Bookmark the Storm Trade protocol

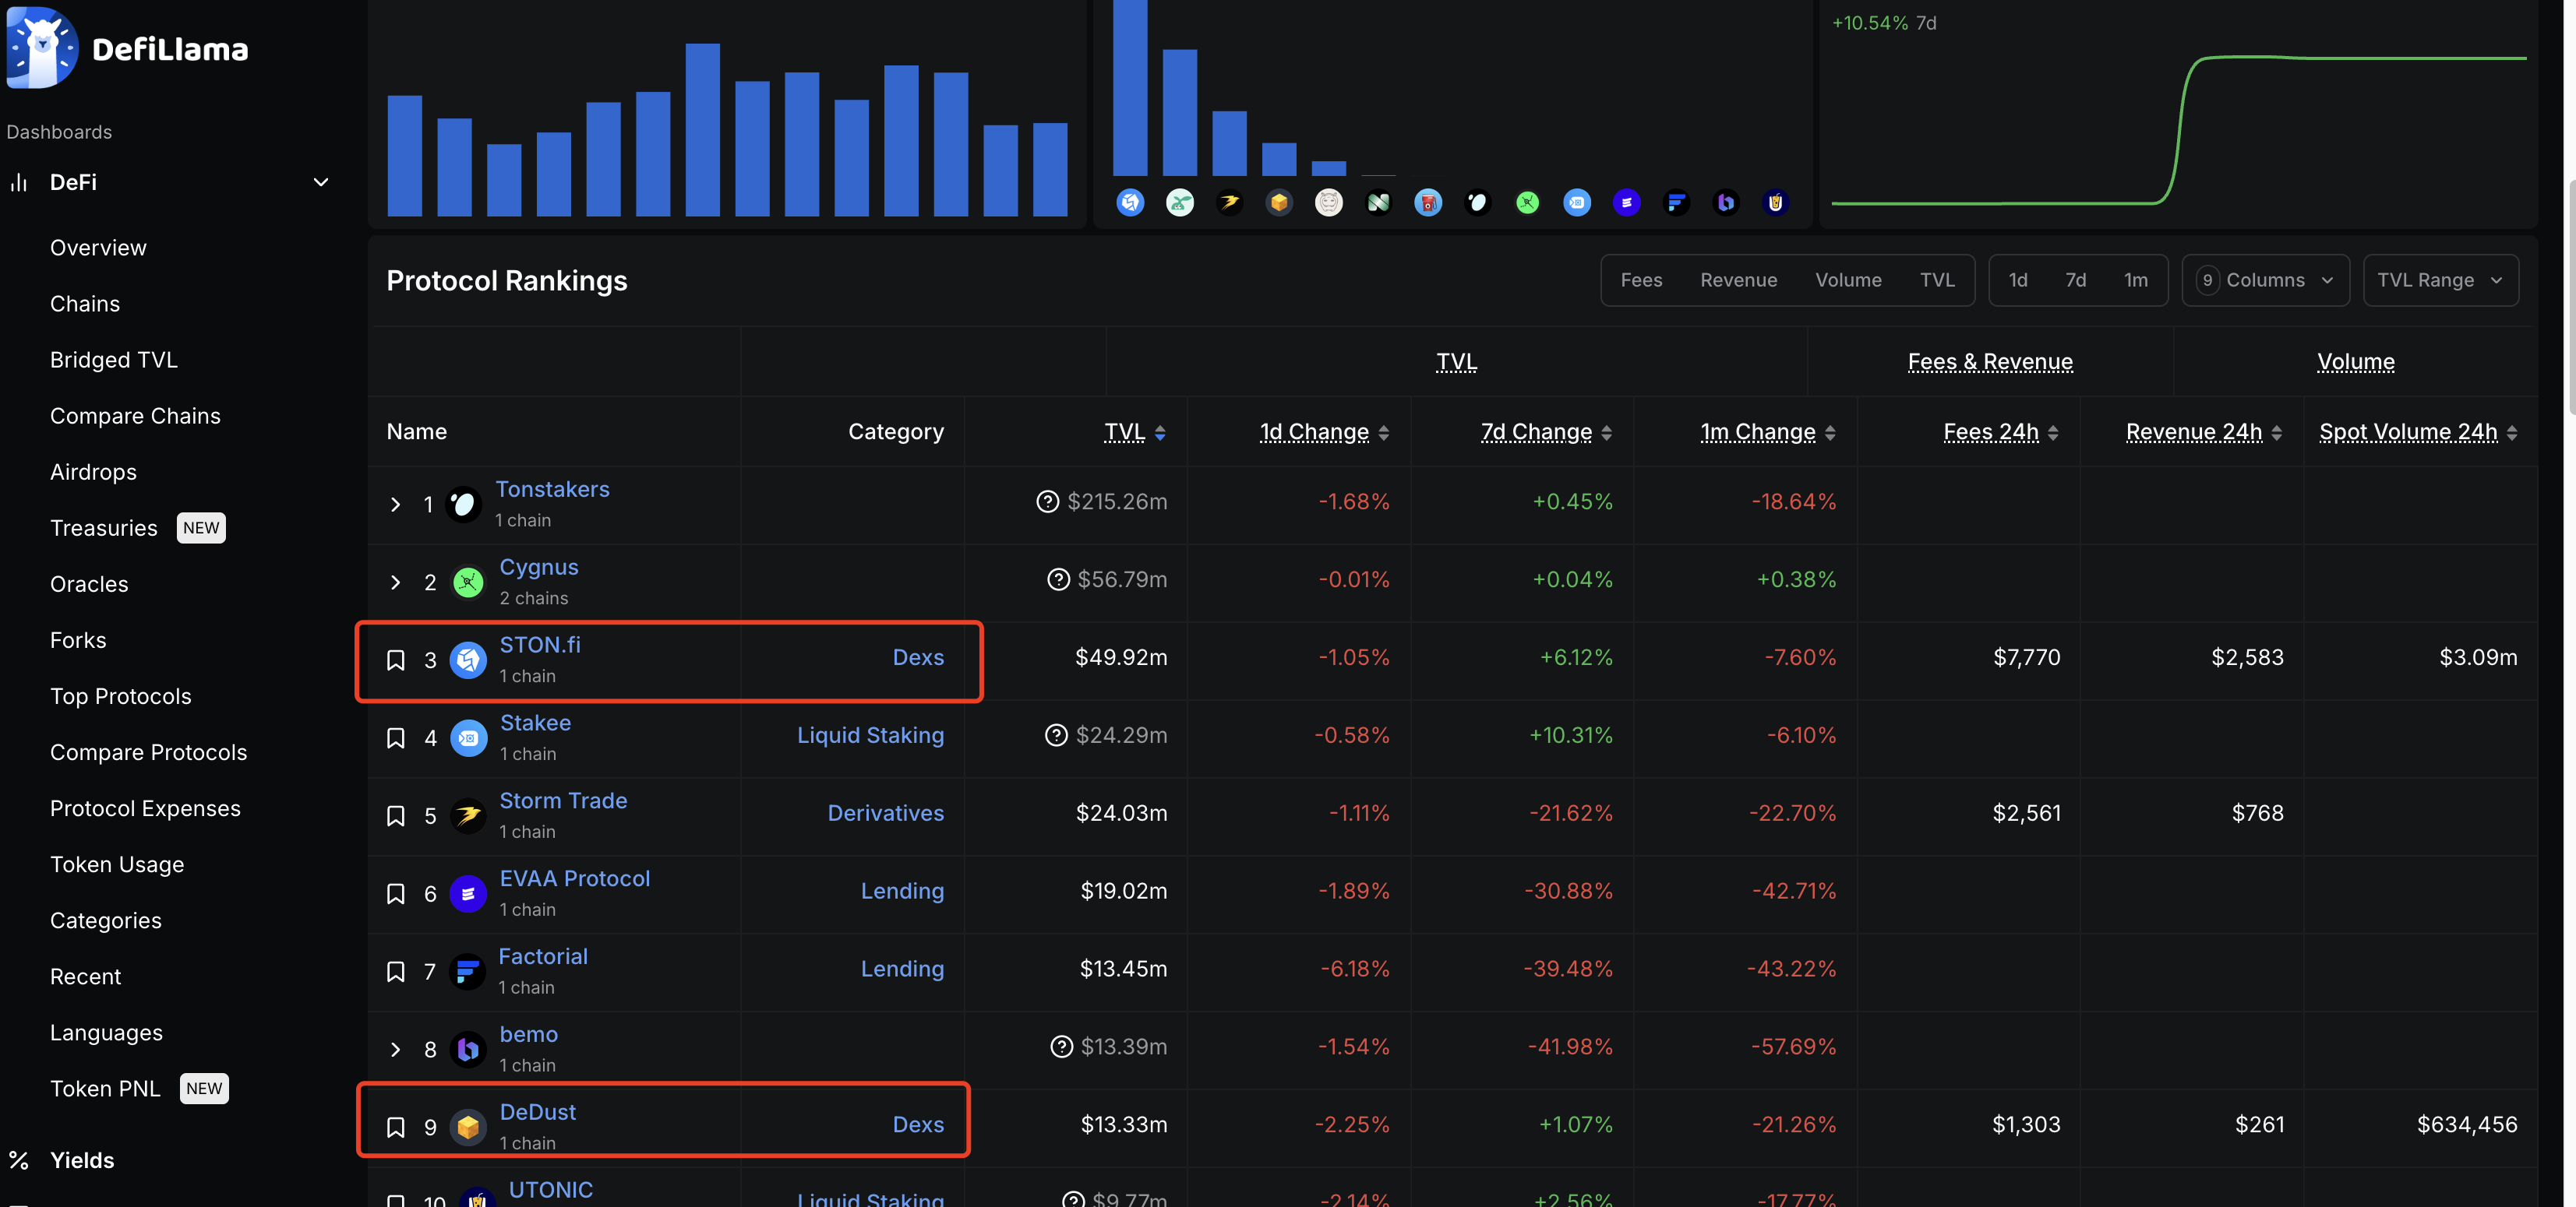396,816
